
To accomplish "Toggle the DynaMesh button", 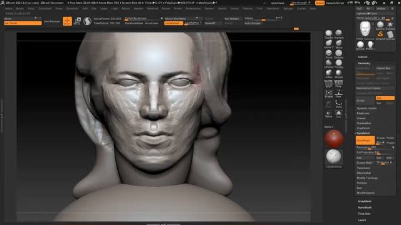I will tap(365, 140).
